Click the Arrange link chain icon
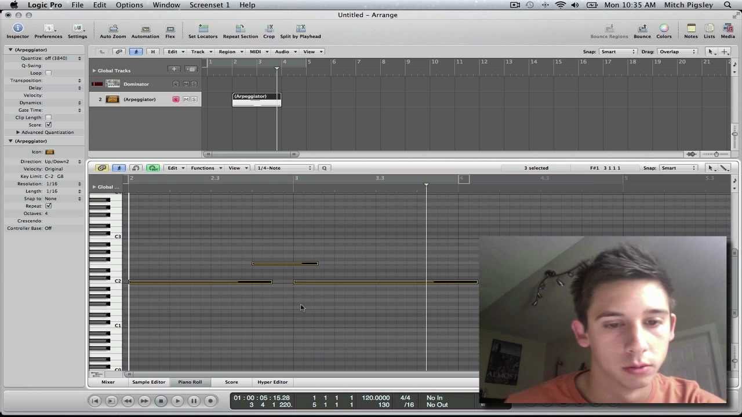 click(119, 52)
